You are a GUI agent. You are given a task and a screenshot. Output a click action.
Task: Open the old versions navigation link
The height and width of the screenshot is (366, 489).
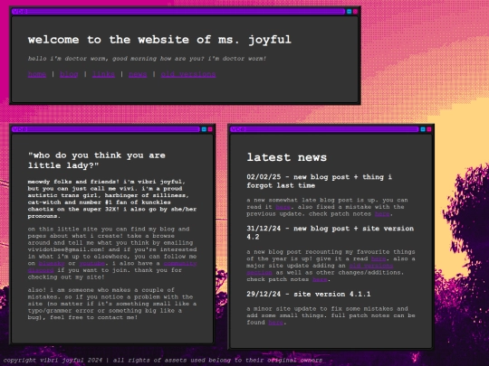[188, 74]
